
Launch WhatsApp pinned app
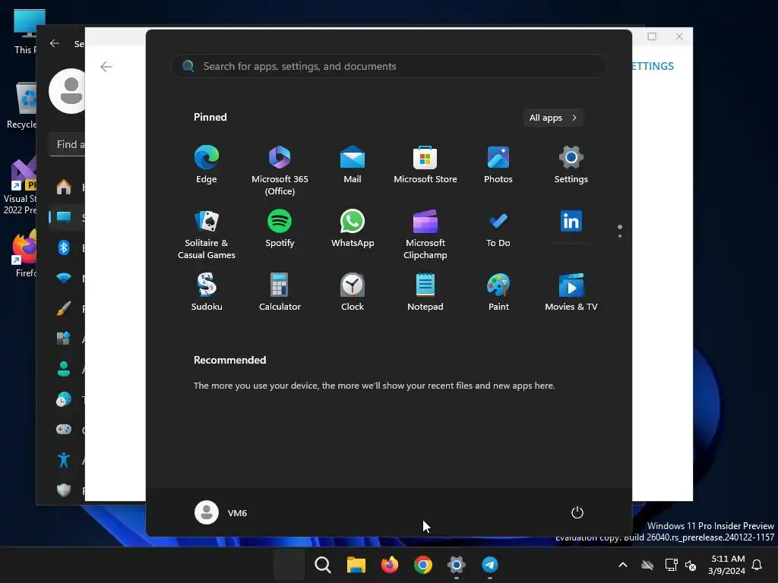click(x=353, y=229)
